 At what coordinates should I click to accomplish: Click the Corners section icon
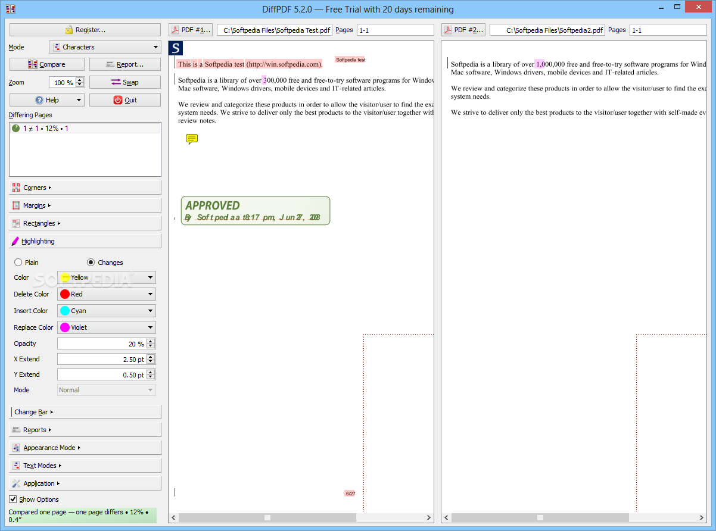click(x=16, y=188)
